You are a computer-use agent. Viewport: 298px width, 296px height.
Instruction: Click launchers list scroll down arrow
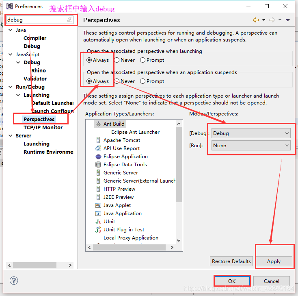click(179, 241)
